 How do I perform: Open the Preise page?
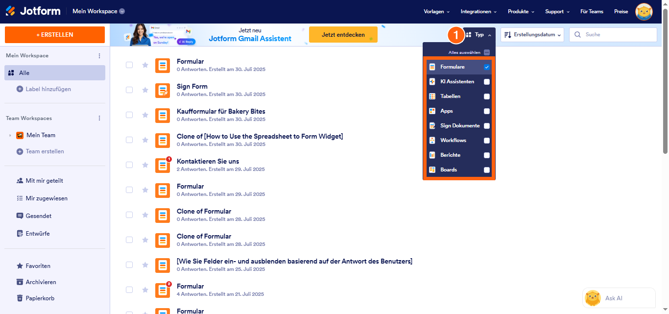click(621, 11)
